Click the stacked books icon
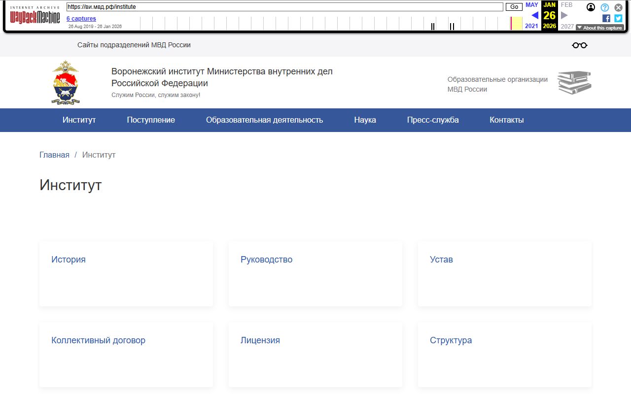Screen dimensions: 631x394 [574, 83]
